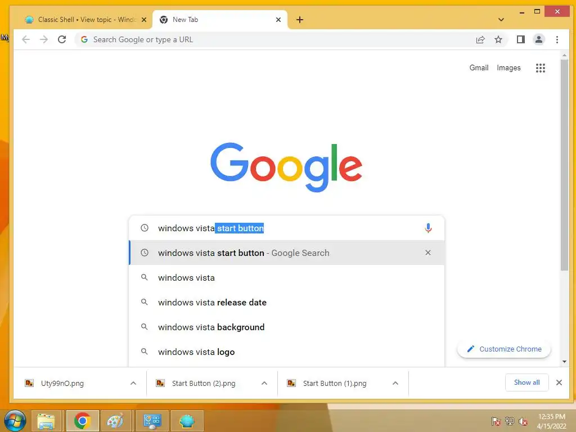Screen dimensions: 576x432
Task: Click the network tray icon
Action: [510, 421]
